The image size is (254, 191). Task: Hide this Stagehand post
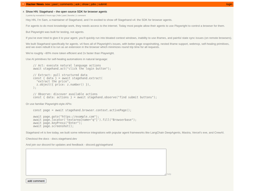pos(59,16)
